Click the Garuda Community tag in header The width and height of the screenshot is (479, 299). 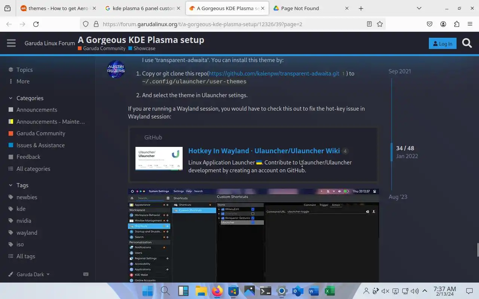[x=101, y=48]
